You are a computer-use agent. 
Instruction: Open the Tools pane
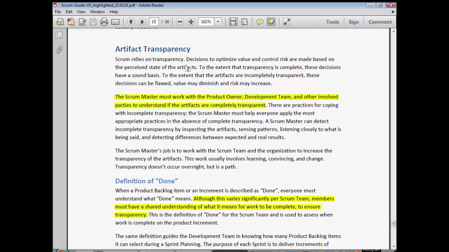point(333,22)
